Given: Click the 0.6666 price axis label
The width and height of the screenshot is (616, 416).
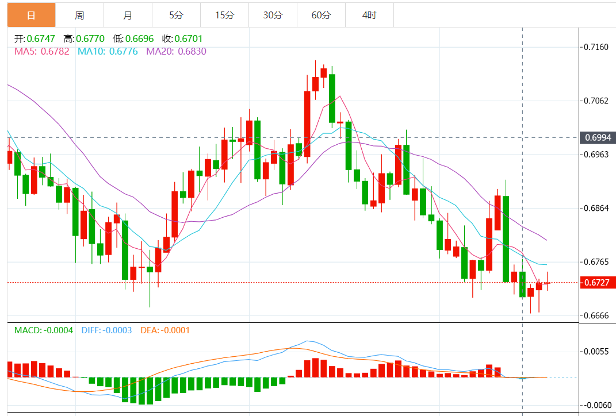Looking at the screenshot, I should click(596, 315).
